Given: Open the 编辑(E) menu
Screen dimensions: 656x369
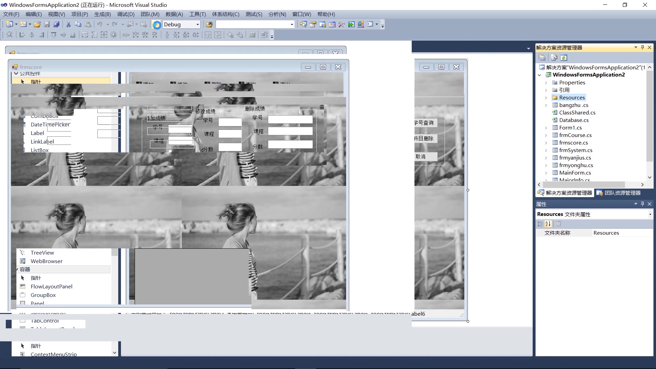Looking at the screenshot, I should click(x=33, y=14).
